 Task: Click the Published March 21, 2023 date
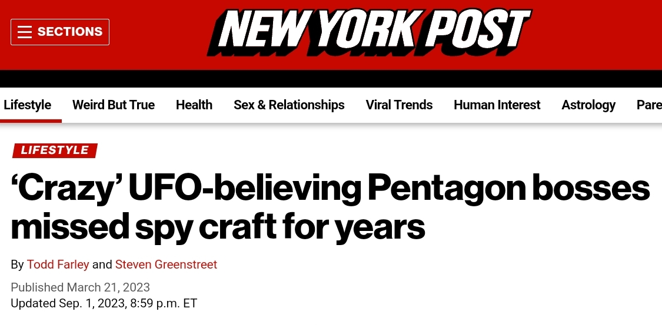point(81,287)
